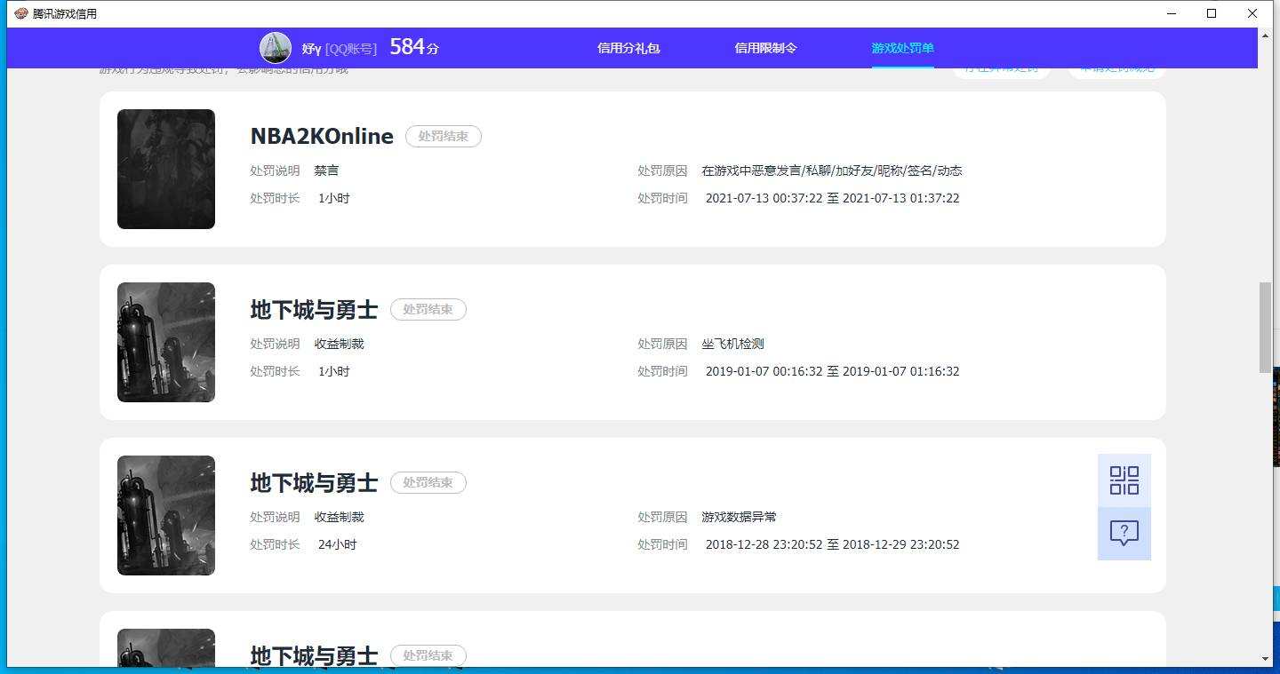Click the scrollbar down arrow
Image resolution: width=1280 pixels, height=674 pixels.
pyautogui.click(x=1265, y=659)
